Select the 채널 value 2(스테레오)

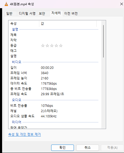pyautogui.click(x=49, y=111)
